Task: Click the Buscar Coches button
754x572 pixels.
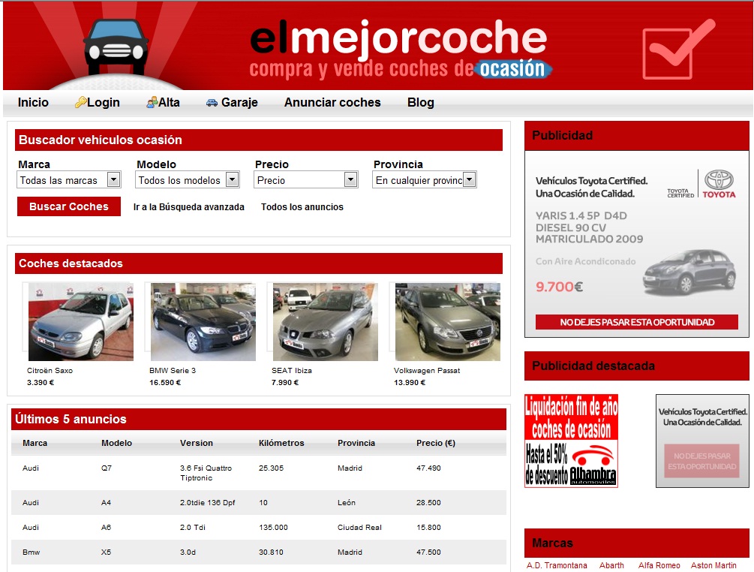Action: [69, 206]
